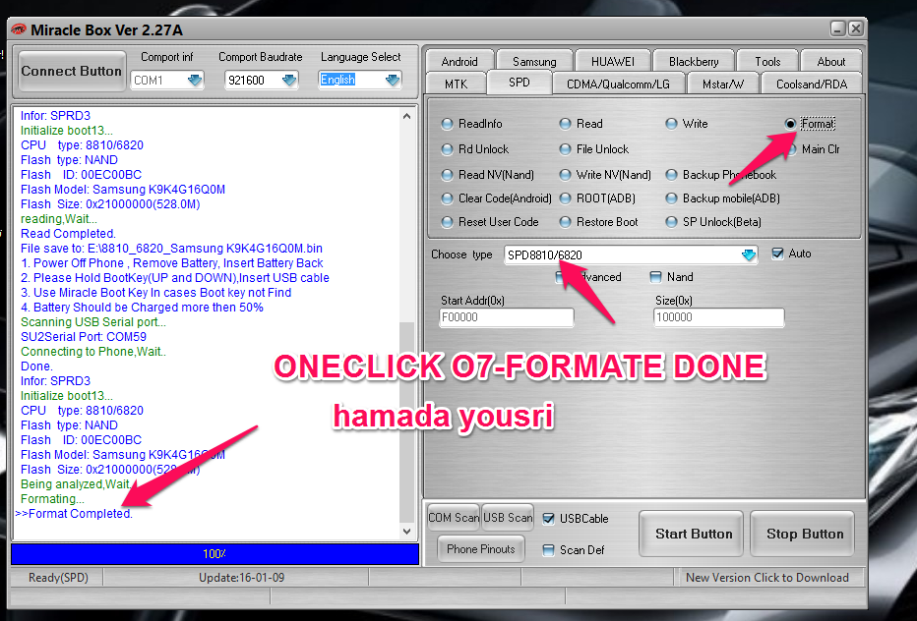Viewport: 917px width, 621px height.
Task: Switch to the Samsung tab
Action: [x=534, y=61]
